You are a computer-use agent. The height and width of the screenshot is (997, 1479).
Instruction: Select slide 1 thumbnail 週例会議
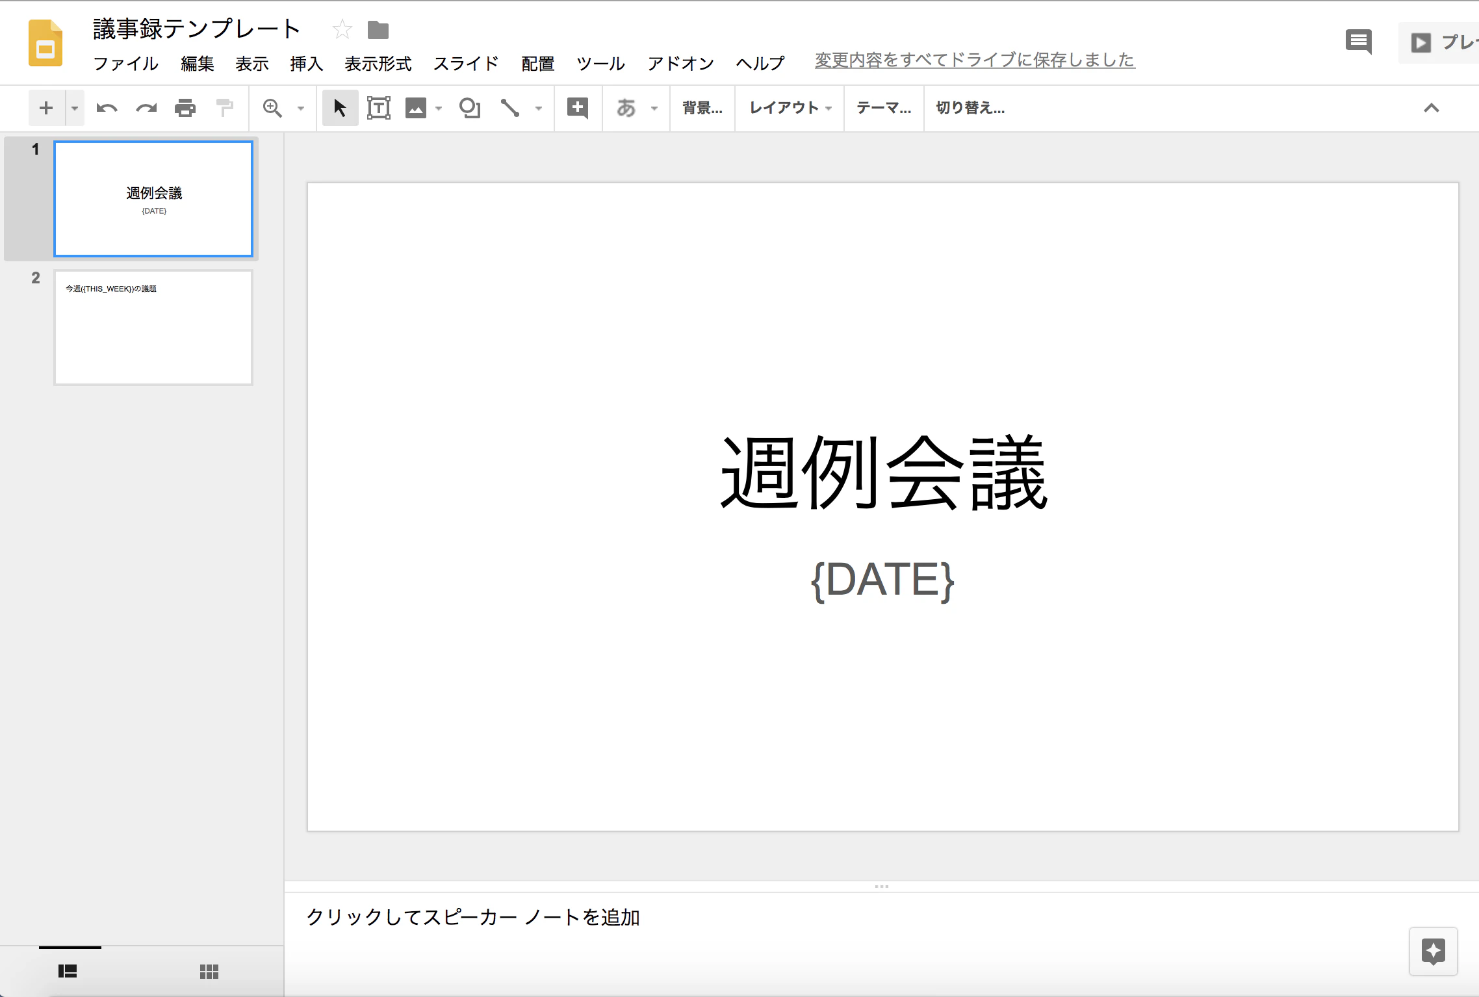(153, 199)
